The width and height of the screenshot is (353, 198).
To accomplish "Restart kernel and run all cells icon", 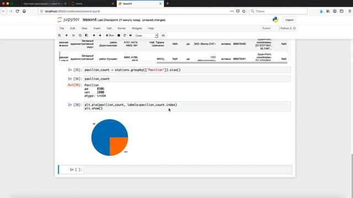I will (131, 35).
